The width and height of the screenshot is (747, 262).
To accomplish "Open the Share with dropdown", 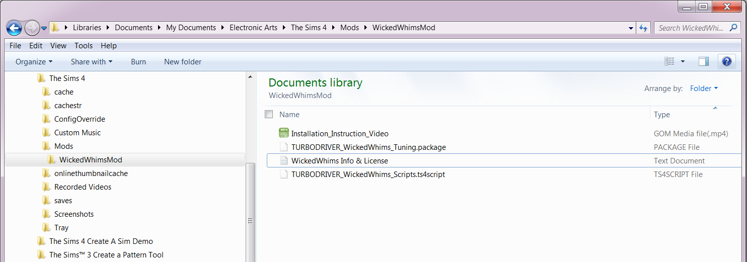I will click(92, 62).
